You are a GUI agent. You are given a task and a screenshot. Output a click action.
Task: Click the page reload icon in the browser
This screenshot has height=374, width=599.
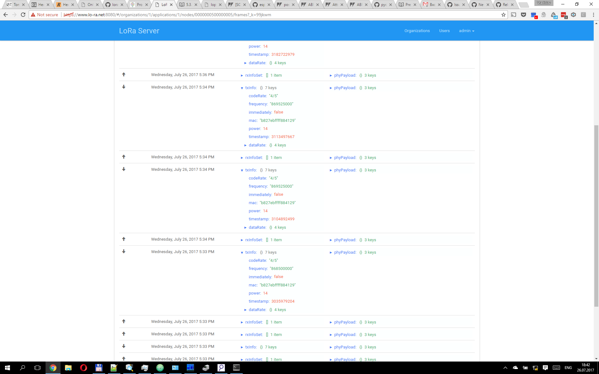coord(23,15)
